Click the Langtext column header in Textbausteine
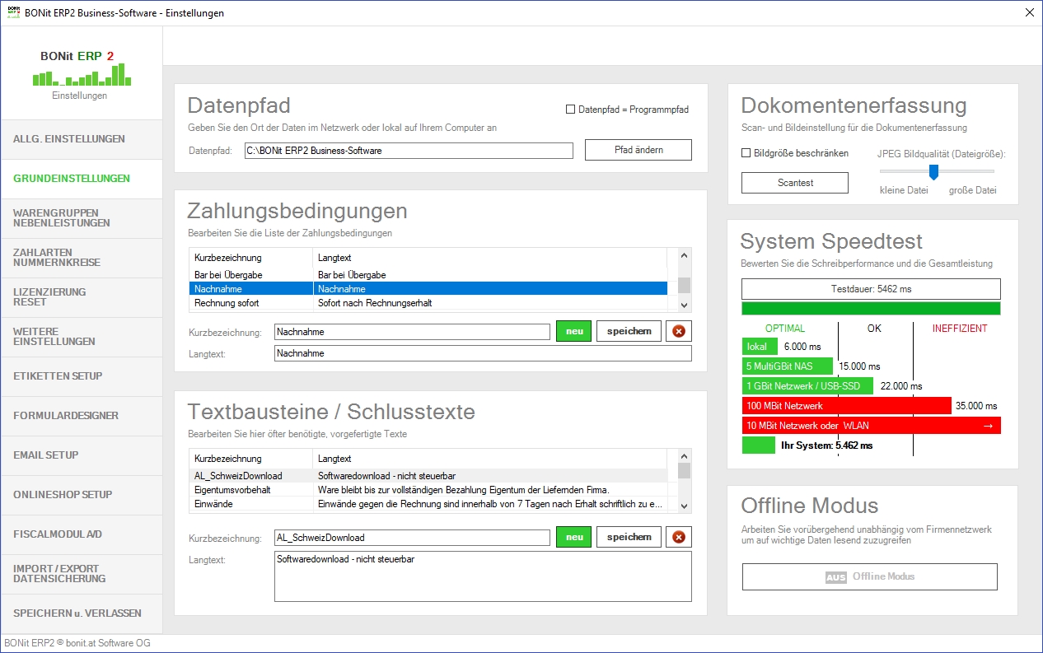Viewport: 1043px width, 653px height. pyautogui.click(x=489, y=459)
